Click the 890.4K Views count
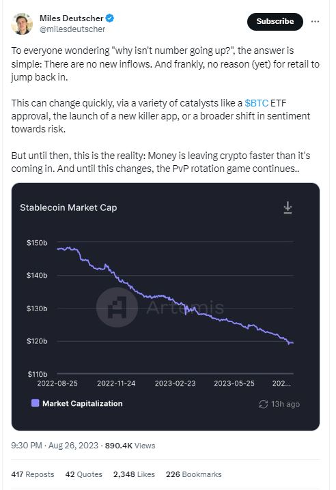Screen dimensions: 336x490 pyautogui.click(x=130, y=446)
